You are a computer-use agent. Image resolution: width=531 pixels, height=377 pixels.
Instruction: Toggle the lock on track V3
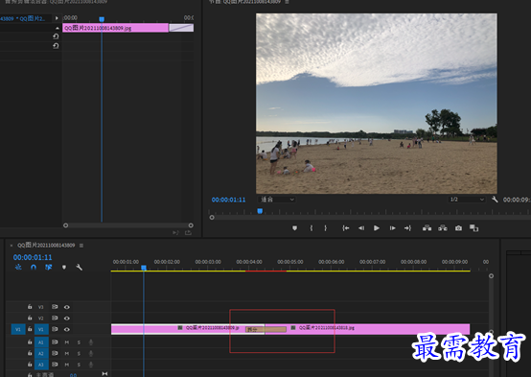point(30,307)
